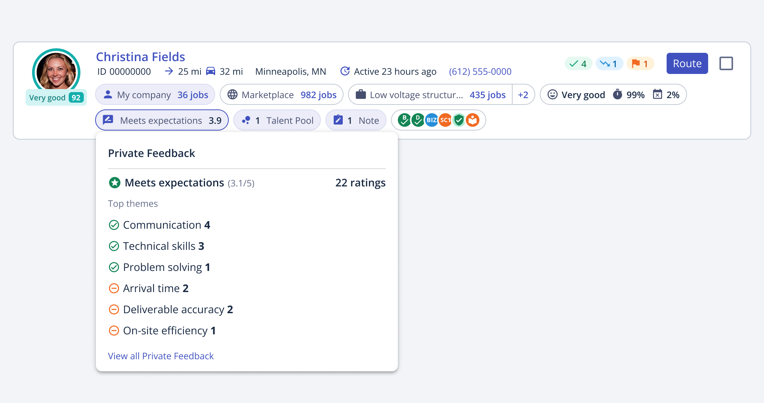Click the blue downward trend badge
Viewport: 764px width, 403px height.
(609, 64)
